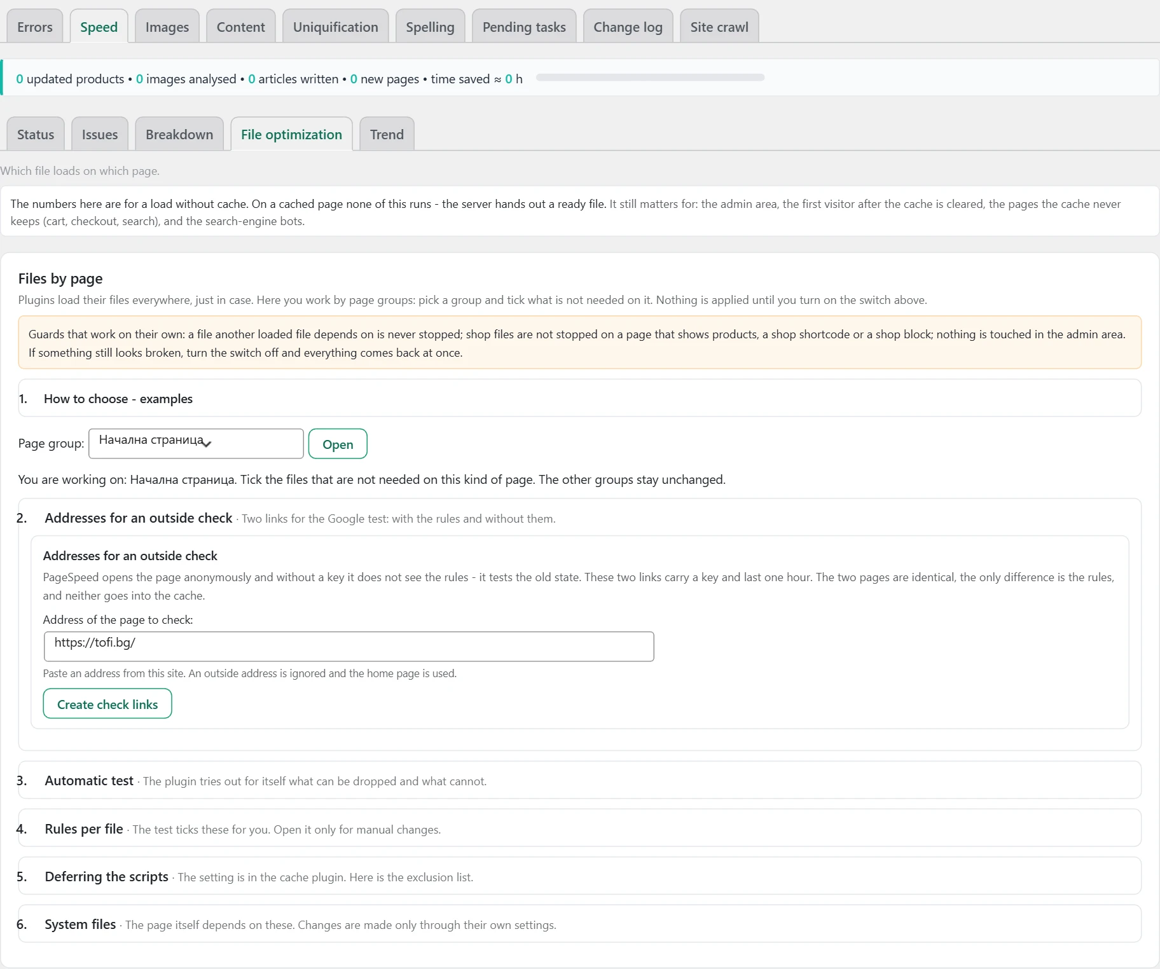Select the Spelling tab
The image size is (1160, 969).
[x=430, y=27]
